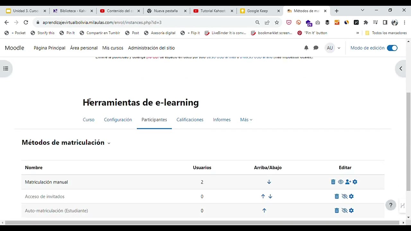Open Mis cursos
The image size is (411, 231).
pos(113,48)
